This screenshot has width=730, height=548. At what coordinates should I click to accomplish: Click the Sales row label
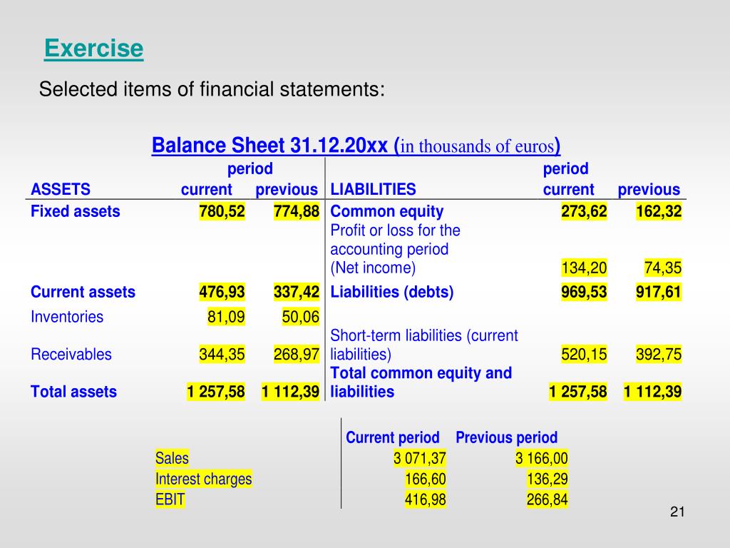(x=172, y=459)
